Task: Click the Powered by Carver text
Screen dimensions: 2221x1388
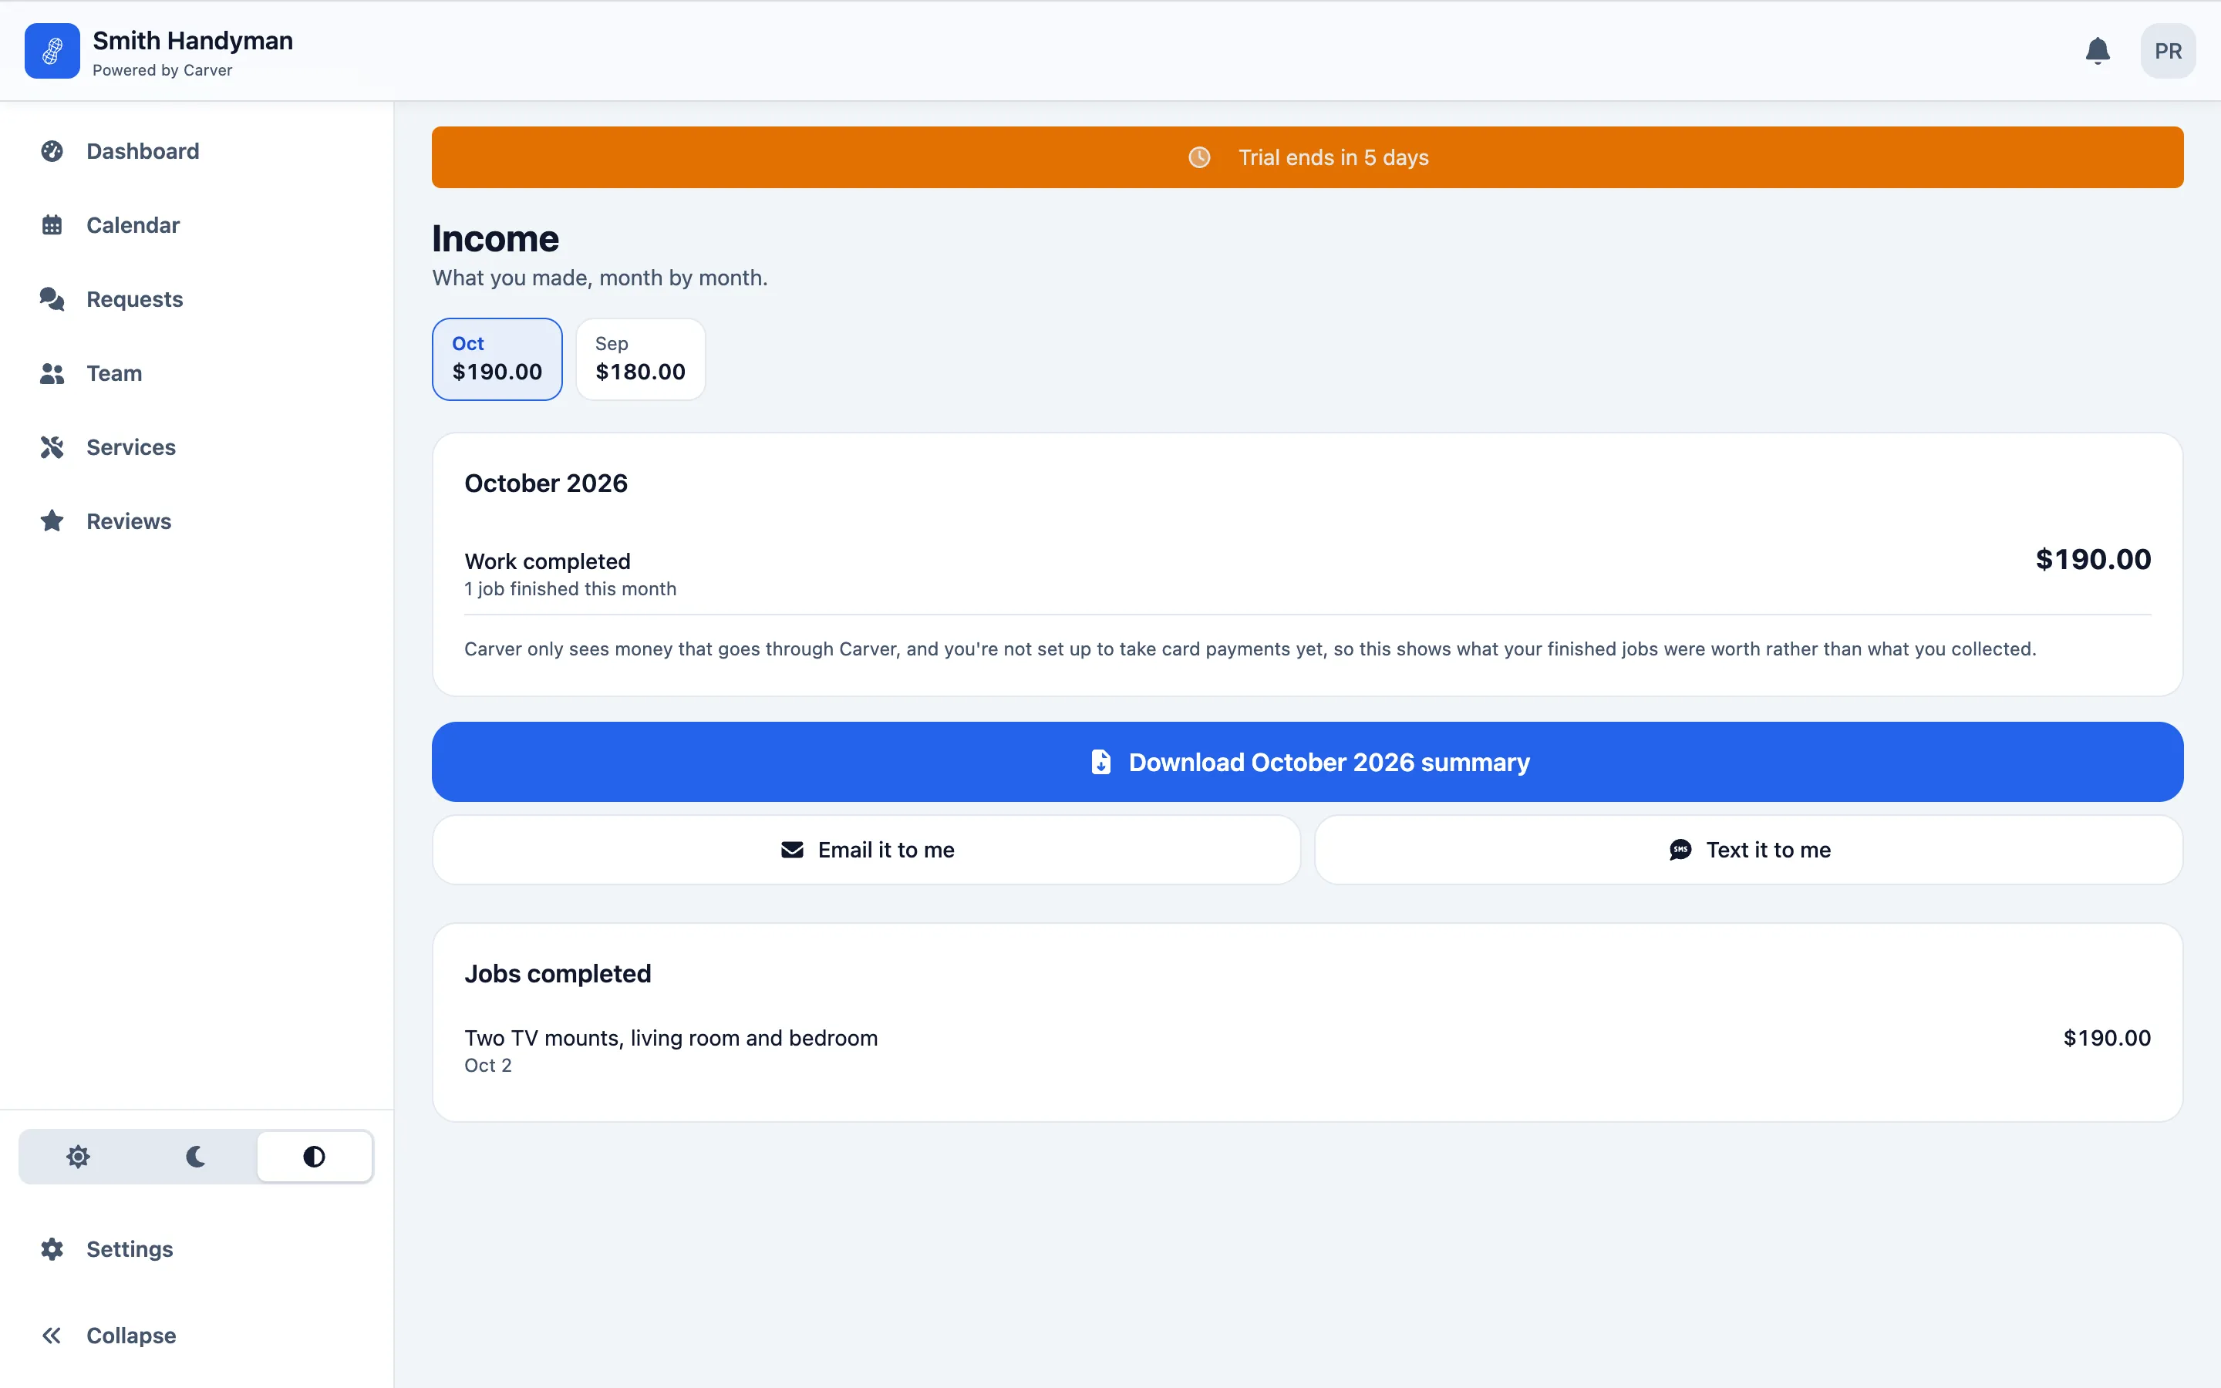Action: pyautogui.click(x=163, y=71)
